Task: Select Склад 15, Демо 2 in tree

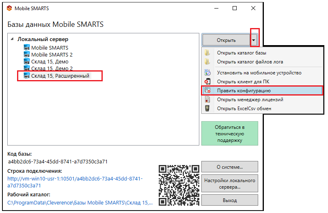Action: tap(52, 68)
